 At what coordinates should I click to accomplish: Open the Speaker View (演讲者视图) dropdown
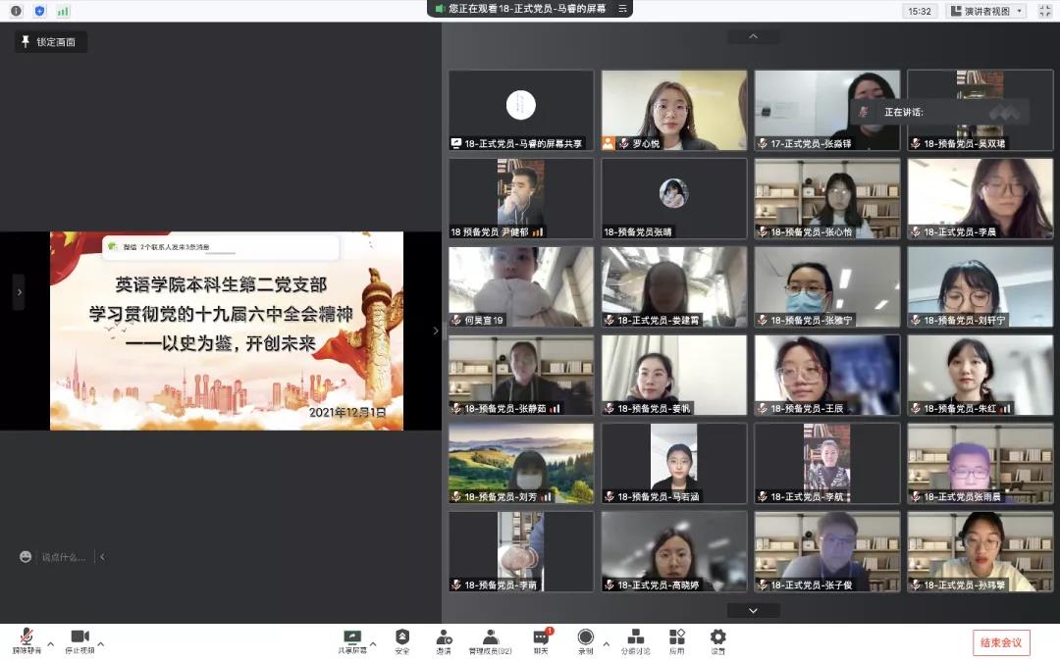pyautogui.click(x=985, y=11)
